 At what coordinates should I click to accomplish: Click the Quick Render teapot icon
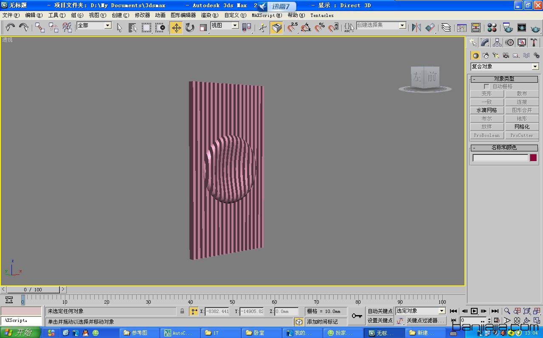[535, 28]
